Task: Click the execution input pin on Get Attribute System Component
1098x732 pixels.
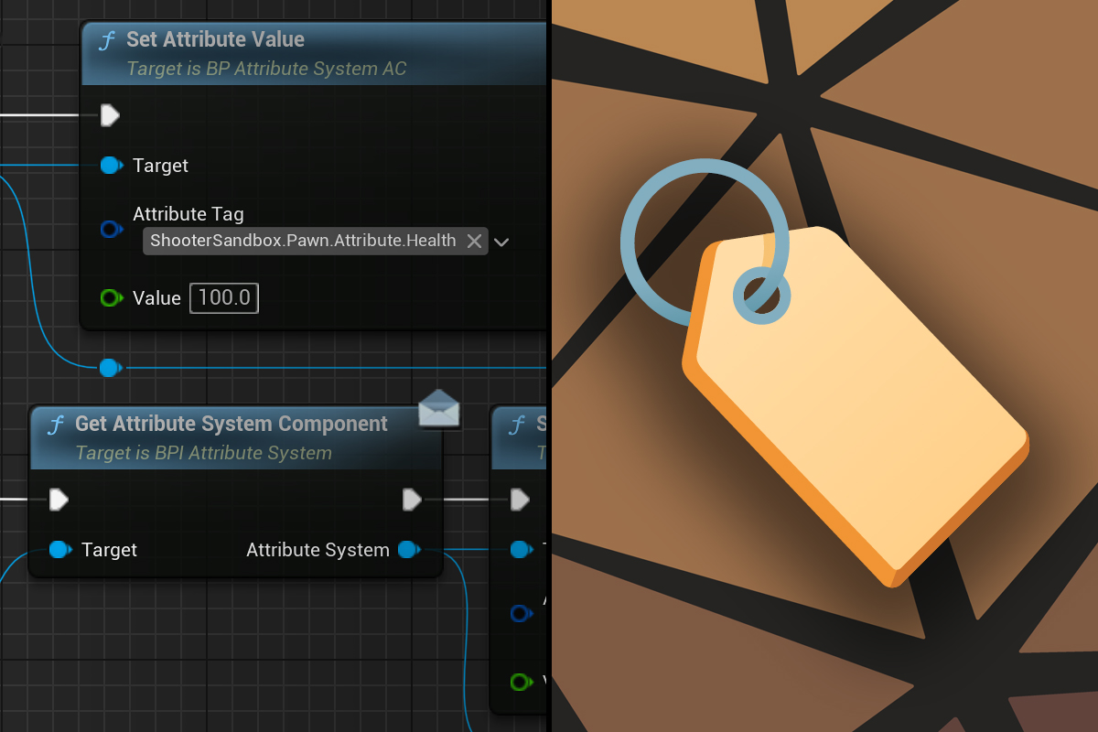Action: tap(59, 500)
